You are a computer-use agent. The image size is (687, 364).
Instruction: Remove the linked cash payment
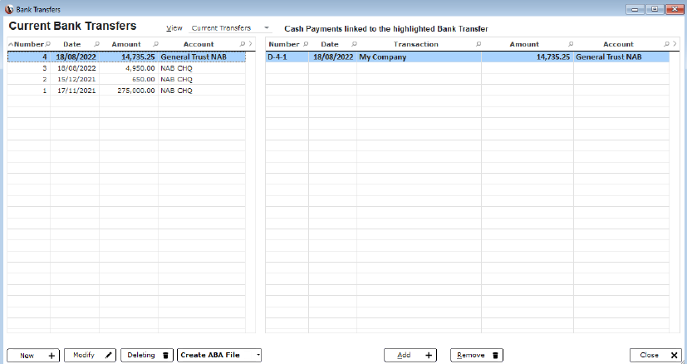477,355
